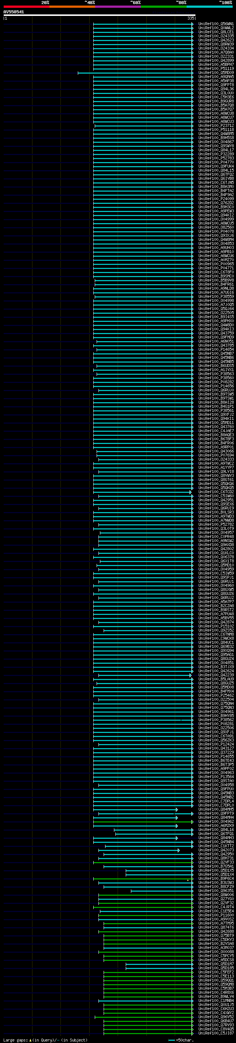Click the green 80% identity color segment
This screenshot has height=1043, width=236.
(164, 7)
